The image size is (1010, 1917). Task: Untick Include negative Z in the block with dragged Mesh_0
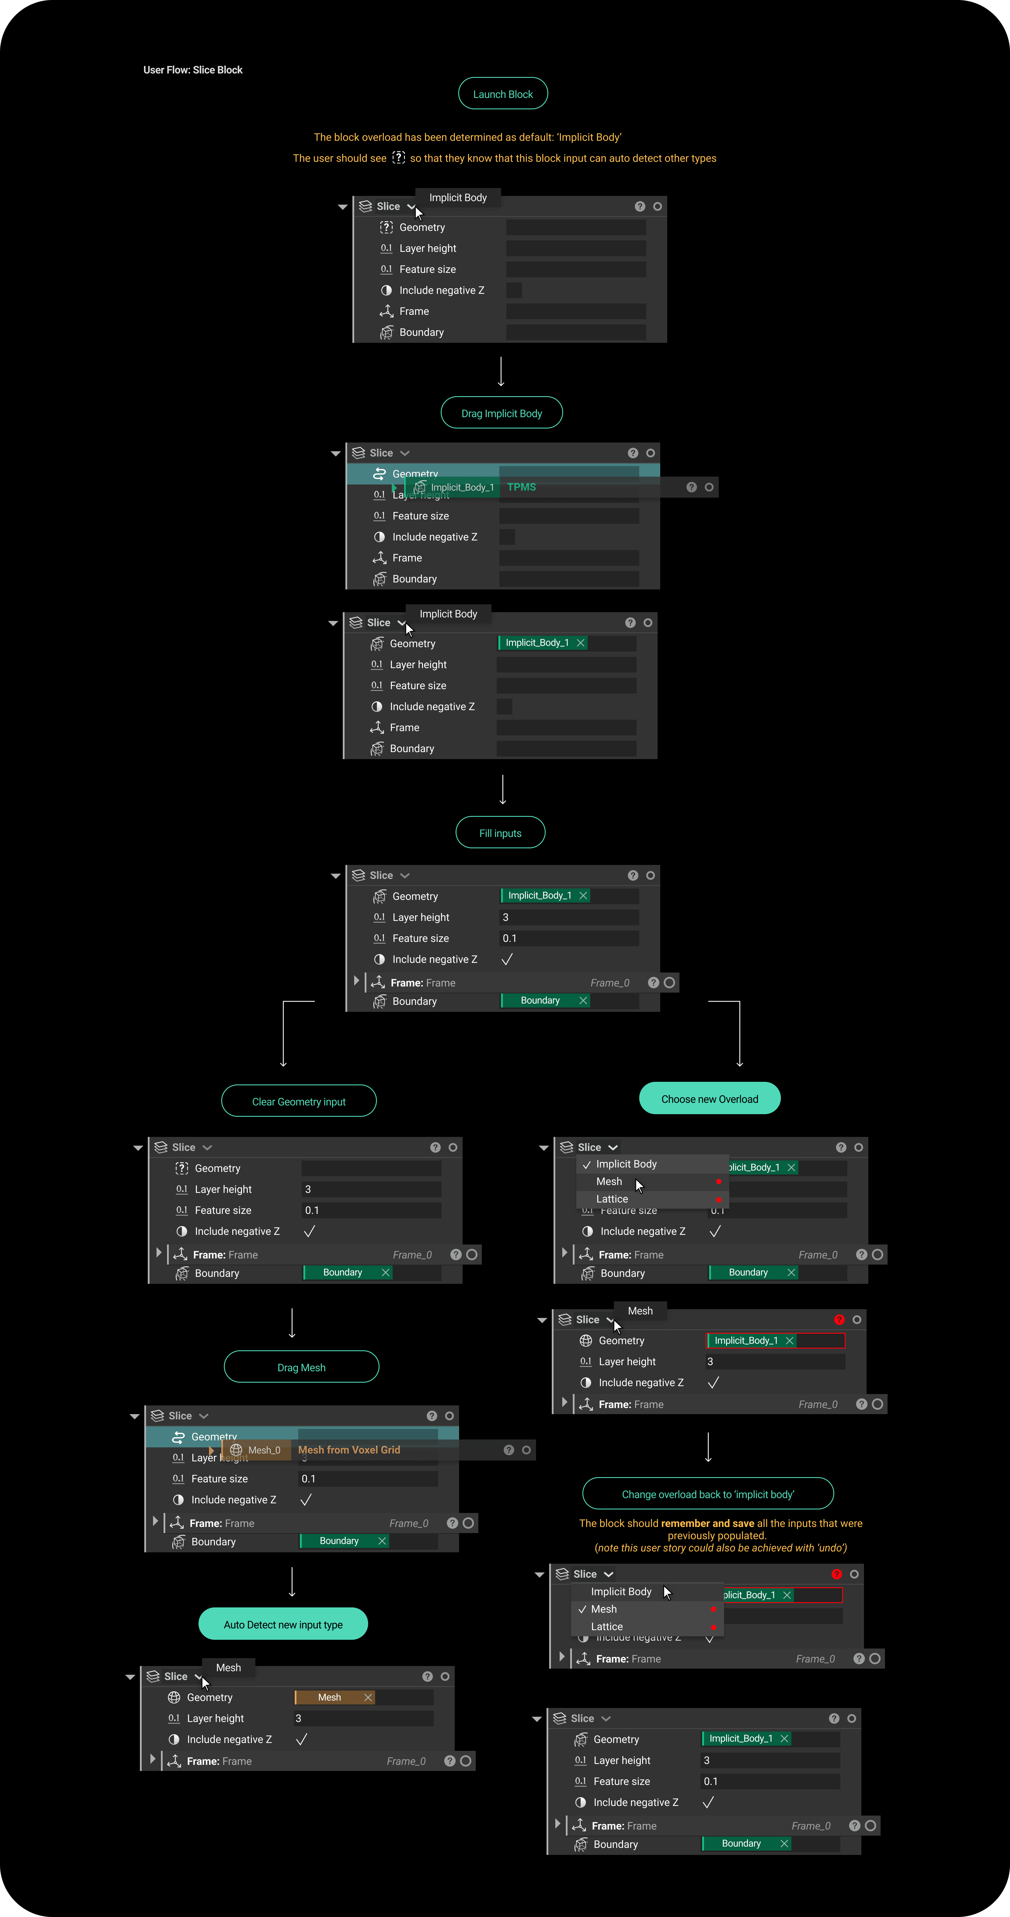click(306, 1500)
